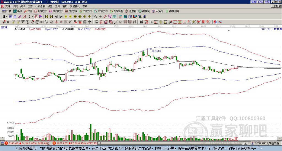This screenshot has width=282, height=151.
Task: Open the 赢家轮 tool
Action: 144,11
